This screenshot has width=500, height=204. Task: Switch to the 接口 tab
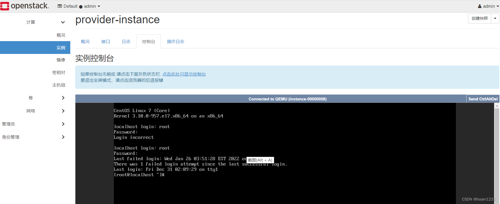[x=106, y=41]
